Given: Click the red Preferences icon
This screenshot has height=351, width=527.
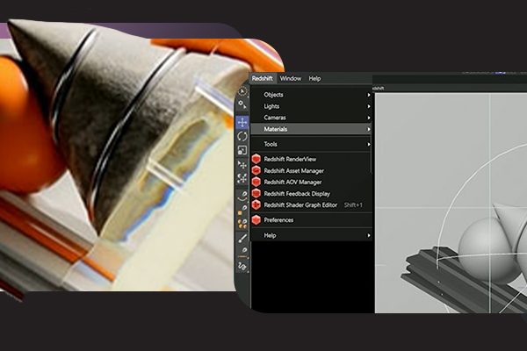Looking at the screenshot, I should tap(256, 219).
